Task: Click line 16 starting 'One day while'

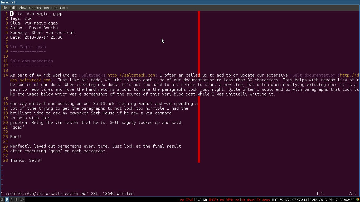Action: point(104,104)
